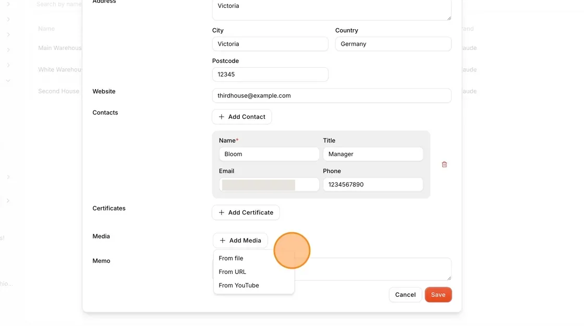The width and height of the screenshot is (584, 326).
Task: Click the Name column header in background table
Action: [x=46, y=29]
